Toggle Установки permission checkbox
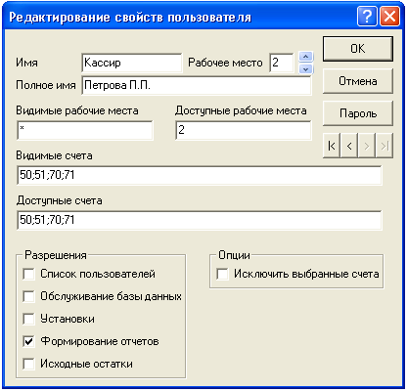The height and width of the screenshot is (391, 407). tap(28, 319)
